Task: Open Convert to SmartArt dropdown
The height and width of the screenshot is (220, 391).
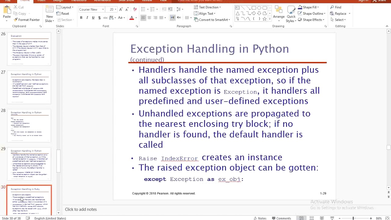Action: coord(212,20)
